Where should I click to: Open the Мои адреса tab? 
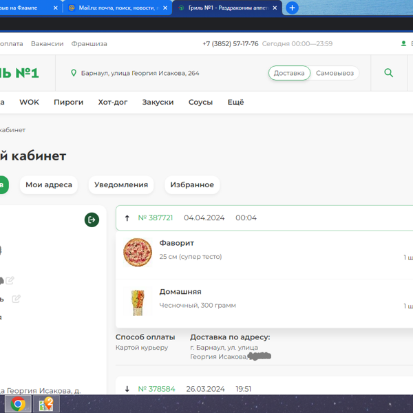tap(49, 184)
